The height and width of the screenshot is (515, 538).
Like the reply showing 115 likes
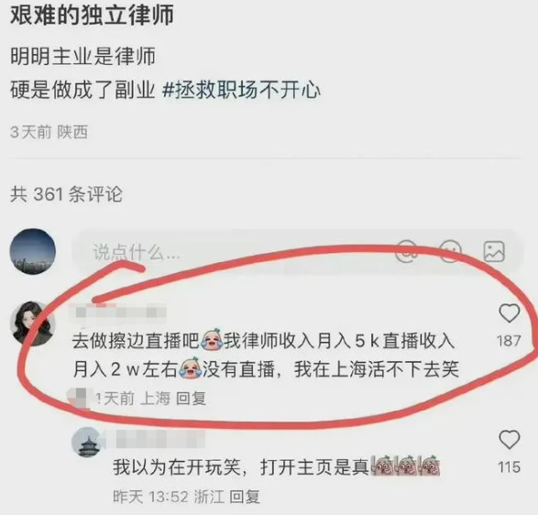(510, 440)
